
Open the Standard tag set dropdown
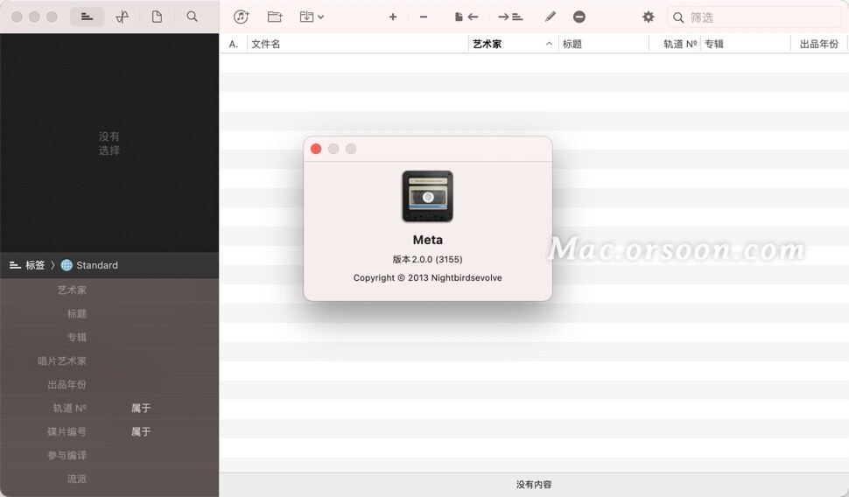click(90, 265)
